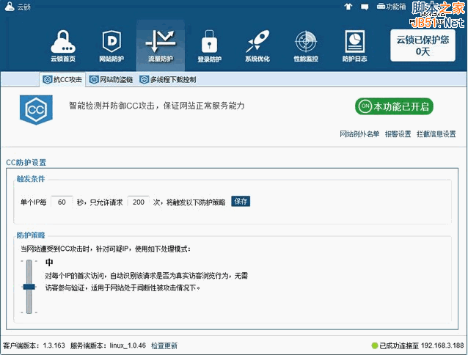This screenshot has height=355, width=468.
Task: Switch to the 多线程下载控制 tab
Action: [x=163, y=79]
